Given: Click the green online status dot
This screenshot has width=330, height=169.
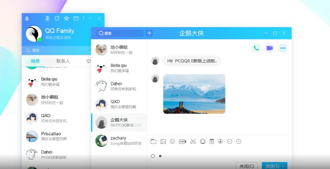Looking at the screenshot, I should pyautogui.click(x=40, y=40).
